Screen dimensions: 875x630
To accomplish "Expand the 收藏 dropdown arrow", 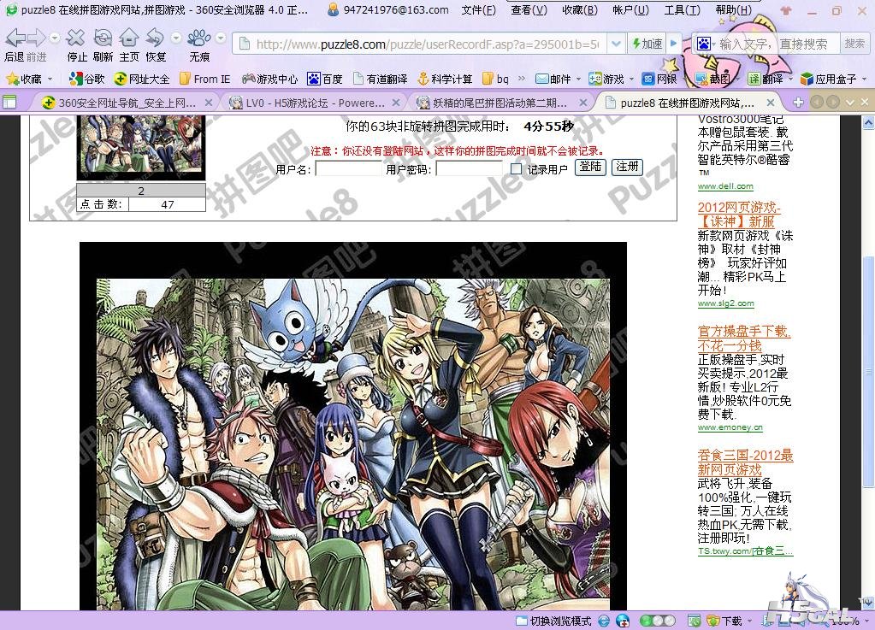I will coord(50,79).
